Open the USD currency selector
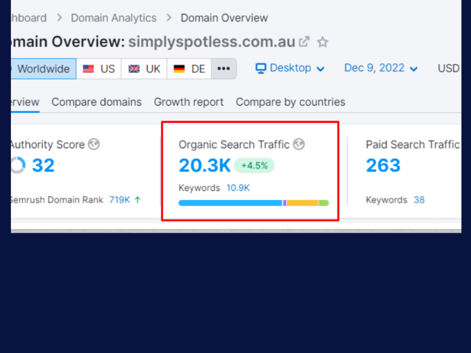This screenshot has width=471, height=353. (449, 68)
